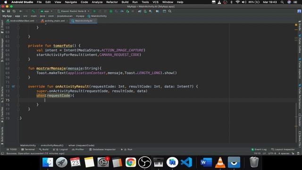
Task: Open the Database Inspector button
Action: (102, 149)
